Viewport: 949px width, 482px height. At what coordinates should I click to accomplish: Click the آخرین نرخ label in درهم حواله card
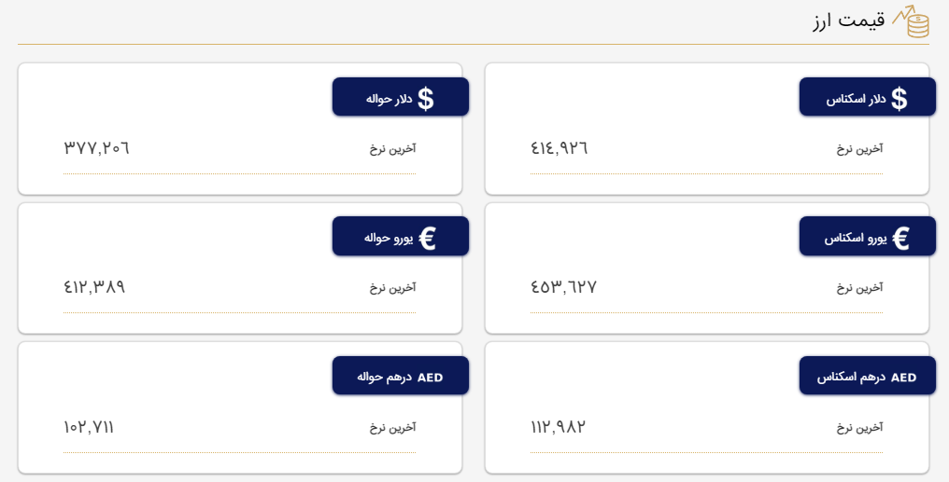(x=392, y=428)
